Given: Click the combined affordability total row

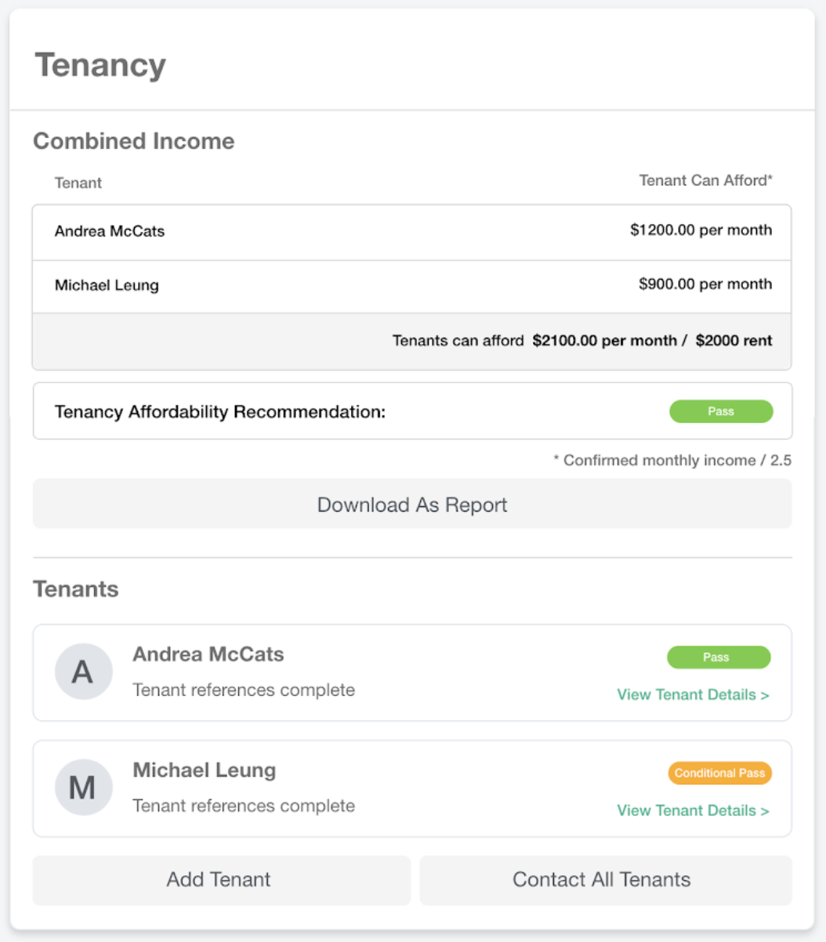Looking at the screenshot, I should [412, 340].
